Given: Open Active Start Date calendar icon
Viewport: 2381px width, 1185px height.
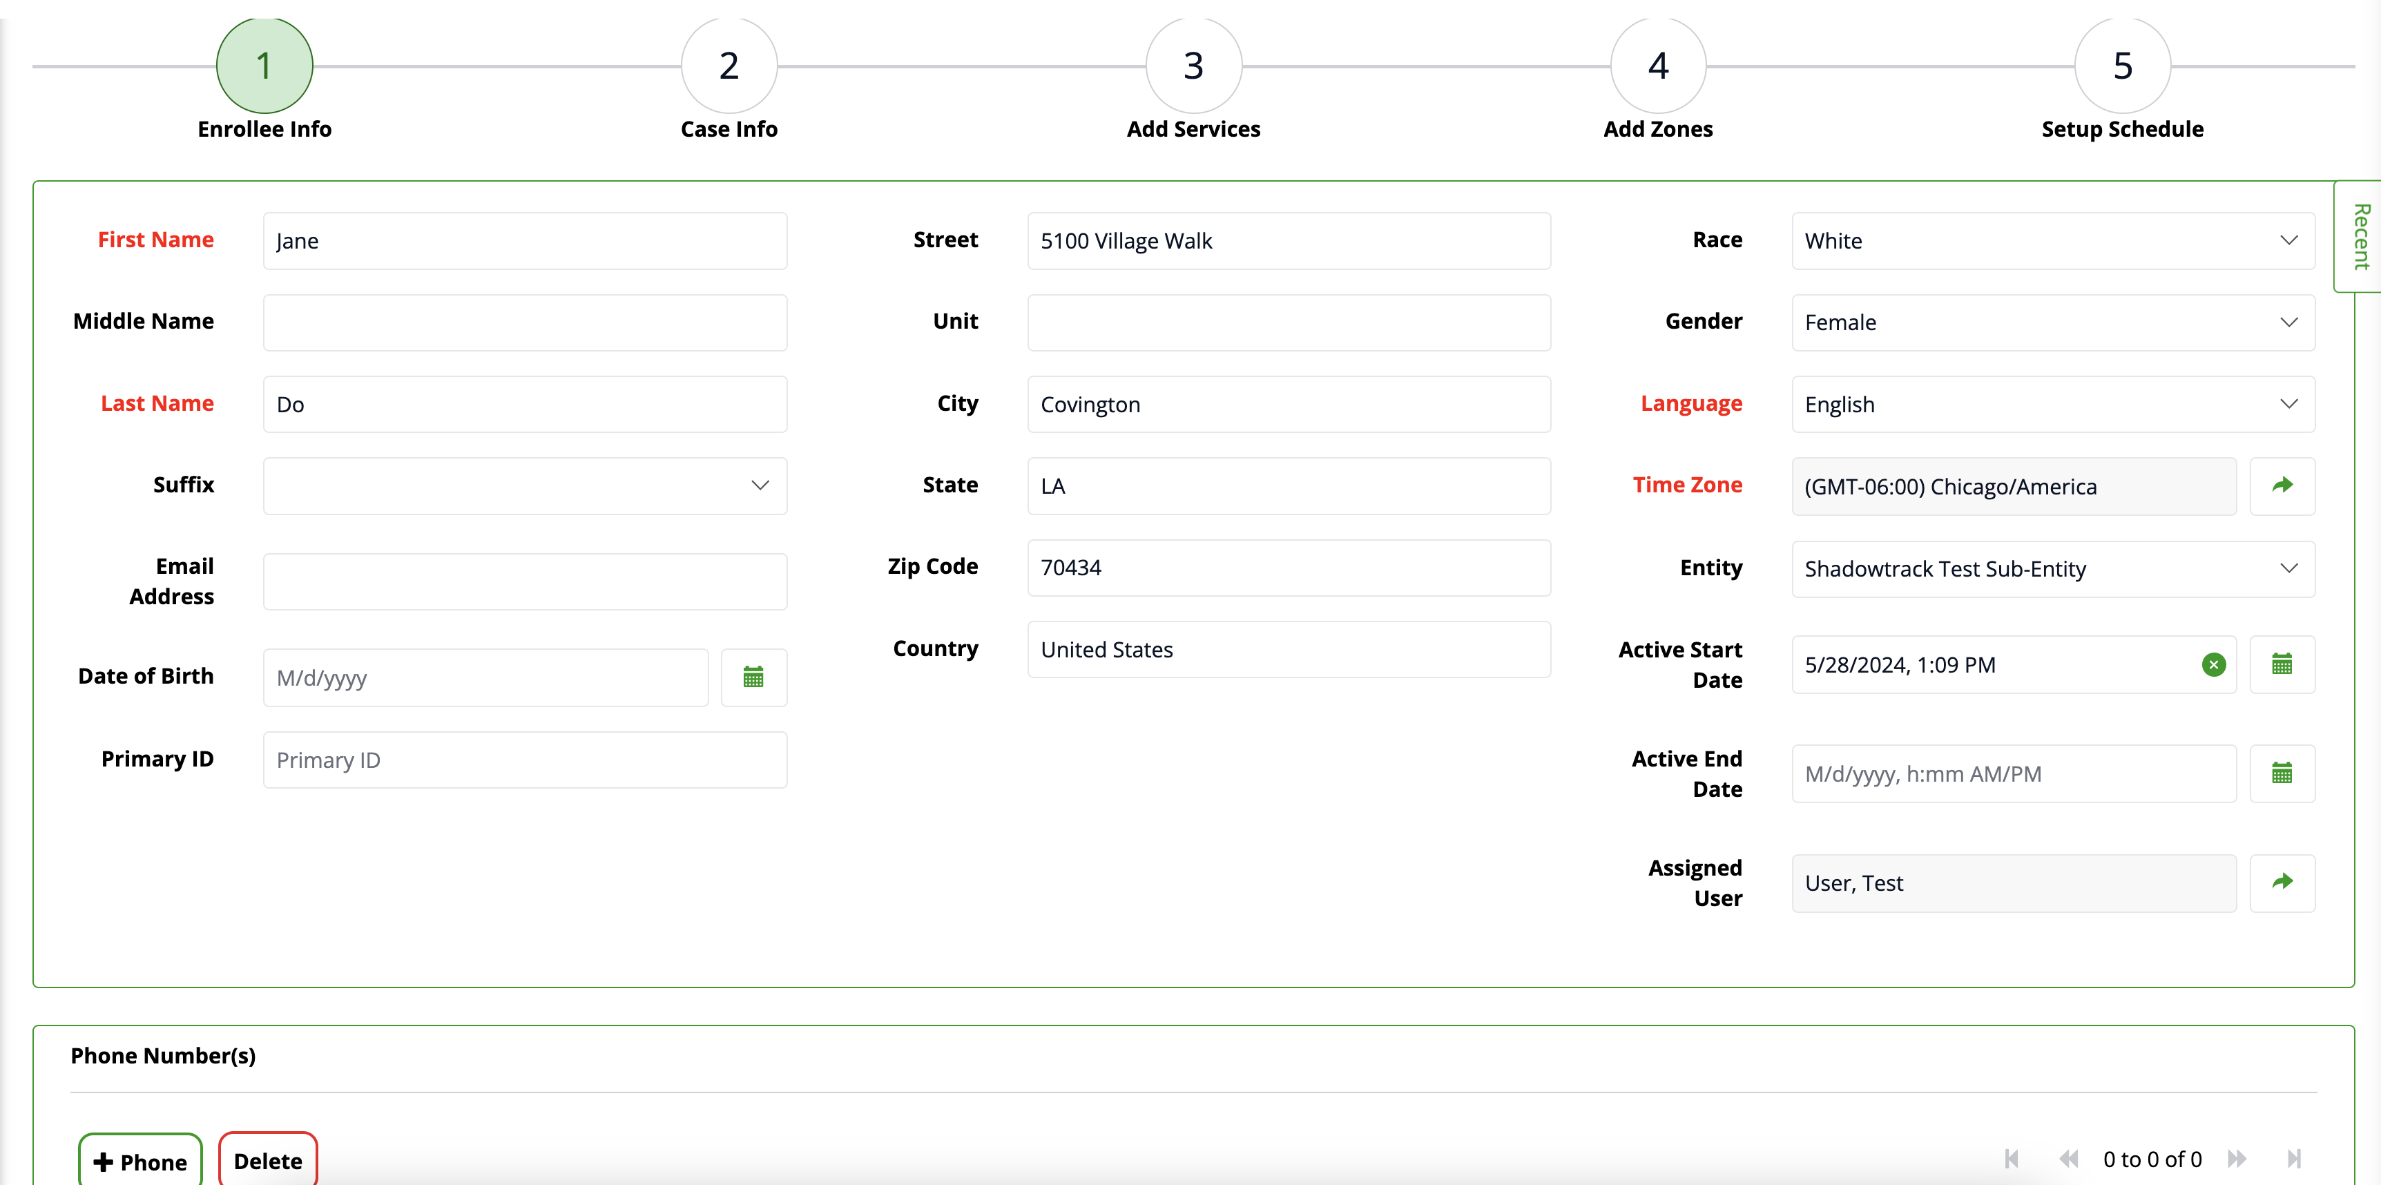Looking at the screenshot, I should pos(2281,664).
